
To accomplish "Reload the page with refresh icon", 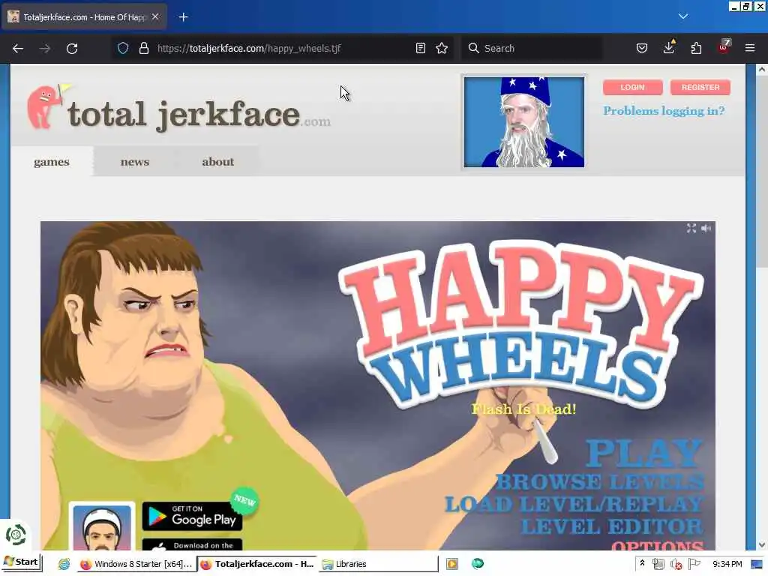I will click(72, 48).
